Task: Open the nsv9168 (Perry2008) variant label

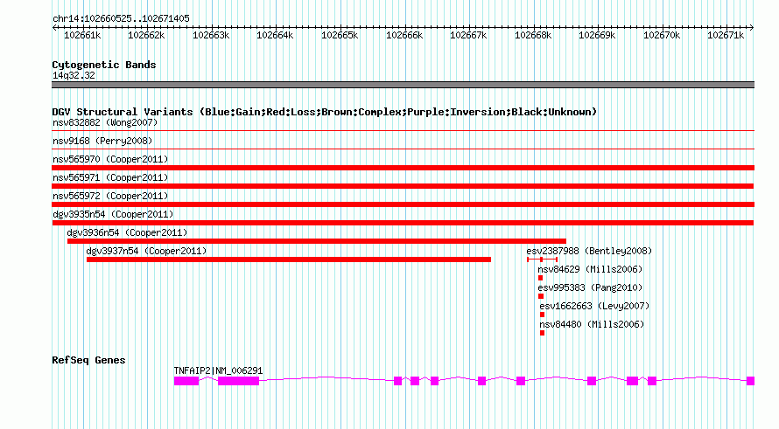Action: [102, 141]
